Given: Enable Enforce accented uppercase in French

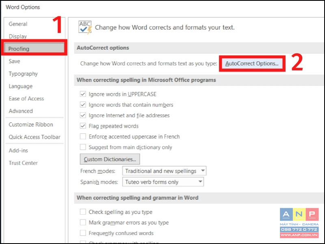Looking at the screenshot, I should pos(83,136).
